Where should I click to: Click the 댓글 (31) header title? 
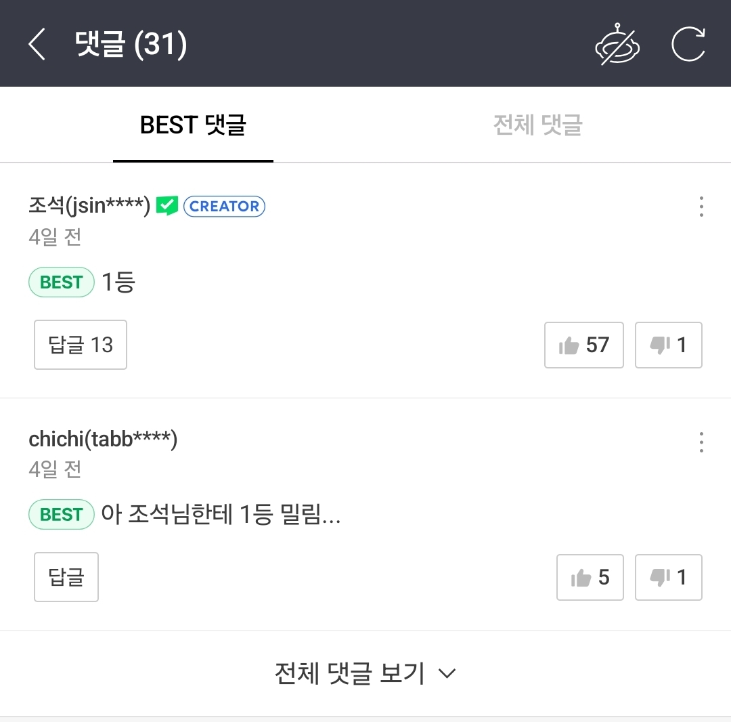pos(131,45)
